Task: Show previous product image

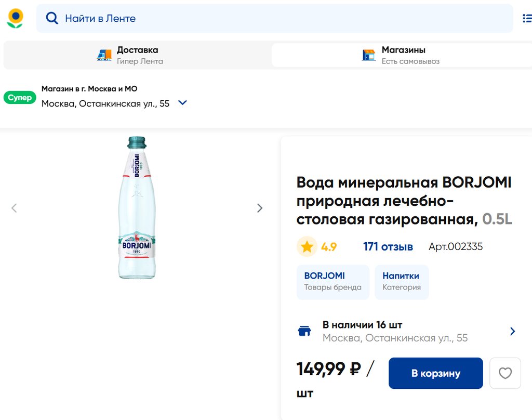Action: tap(14, 208)
